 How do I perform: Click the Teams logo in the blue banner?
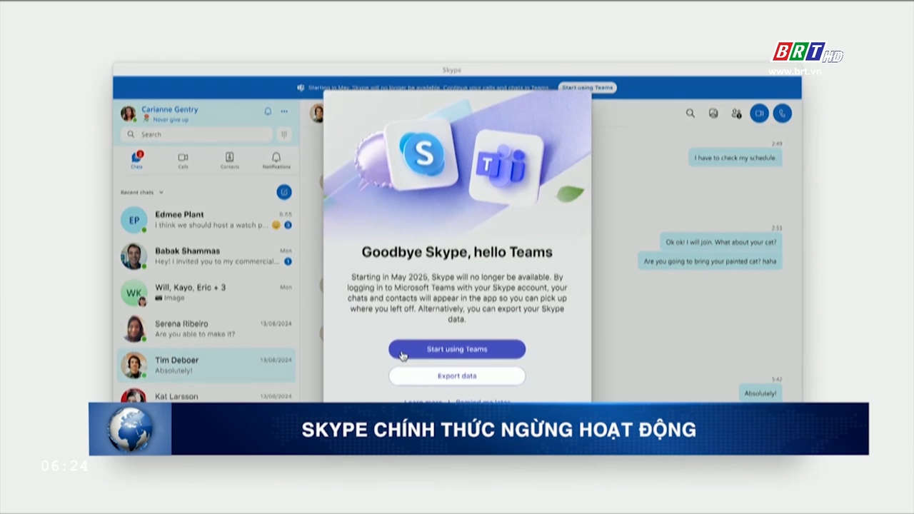301,88
